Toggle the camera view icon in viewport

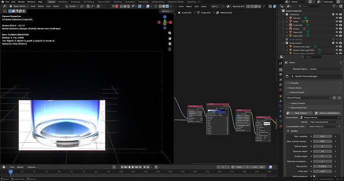point(170,44)
